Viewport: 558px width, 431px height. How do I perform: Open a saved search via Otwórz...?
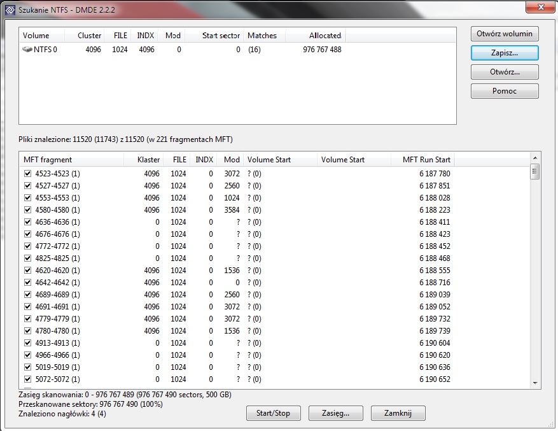pos(505,72)
